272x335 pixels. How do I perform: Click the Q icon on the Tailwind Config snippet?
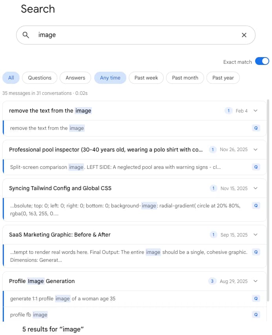point(256,205)
